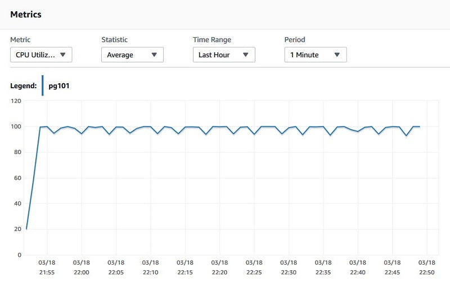The height and width of the screenshot is (281, 450).
Task: Click the 03/18 21:55 x-axis label
Action: tap(47, 267)
